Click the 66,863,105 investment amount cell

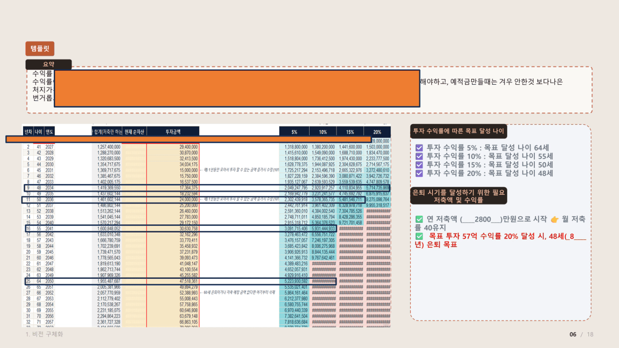click(189, 322)
